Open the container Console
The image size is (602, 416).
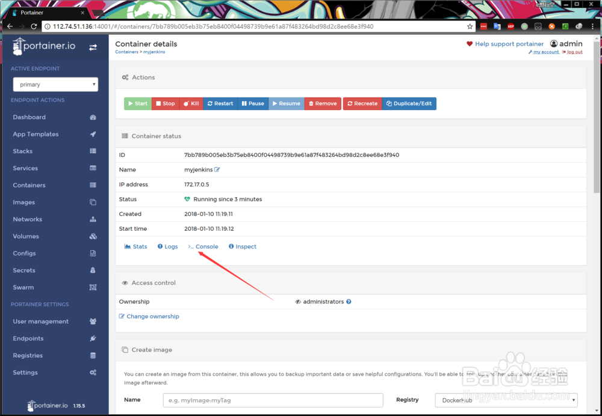click(x=203, y=246)
